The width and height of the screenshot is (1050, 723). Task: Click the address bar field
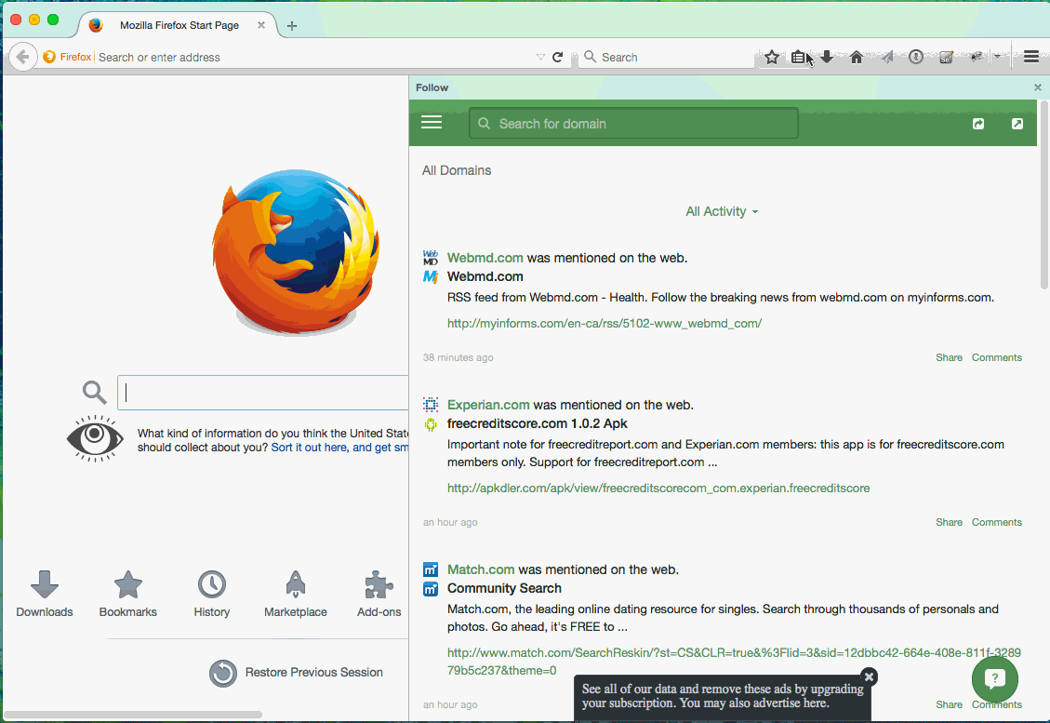point(314,57)
